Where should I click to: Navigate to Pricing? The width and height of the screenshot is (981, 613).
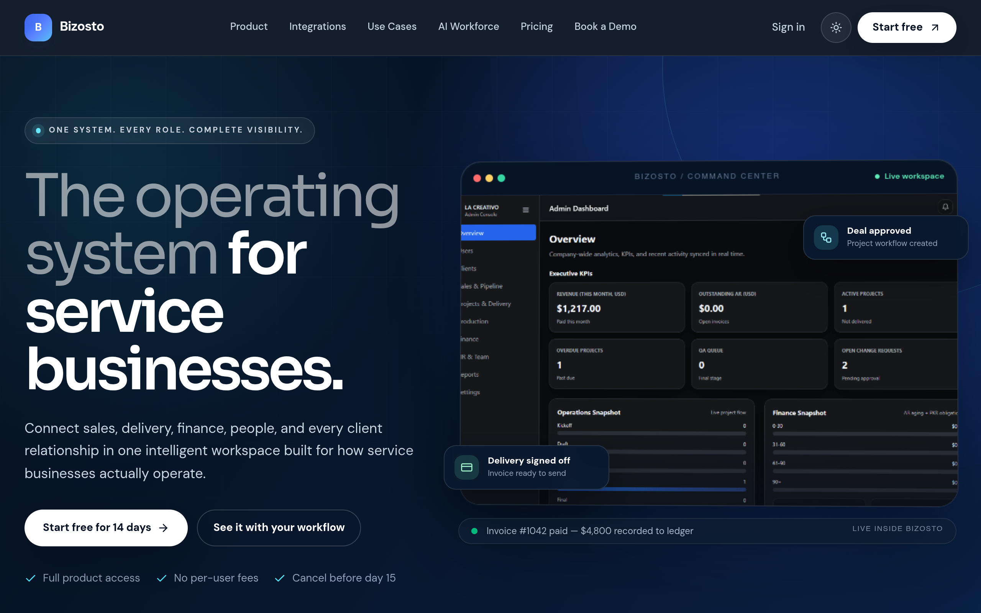tap(537, 27)
